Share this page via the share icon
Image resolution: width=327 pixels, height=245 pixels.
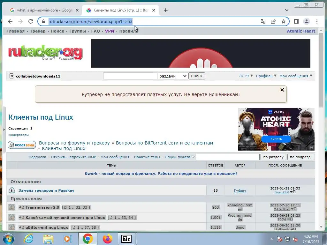point(273,21)
